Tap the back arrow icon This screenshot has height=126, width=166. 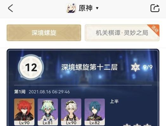point(10,8)
